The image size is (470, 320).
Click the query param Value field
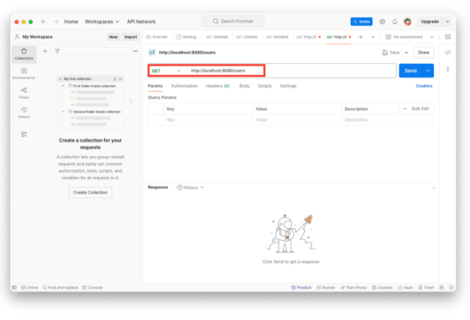(x=297, y=120)
